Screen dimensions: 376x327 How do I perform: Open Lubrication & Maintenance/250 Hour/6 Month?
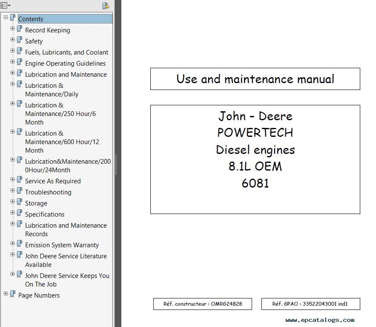click(x=60, y=113)
